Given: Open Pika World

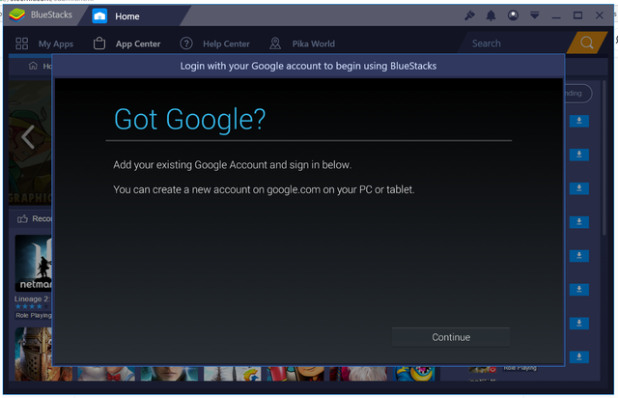Looking at the screenshot, I should [x=313, y=43].
